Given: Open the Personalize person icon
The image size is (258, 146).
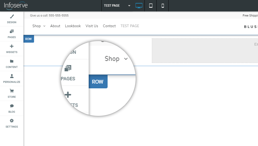Looking at the screenshot, I should [x=12, y=76].
